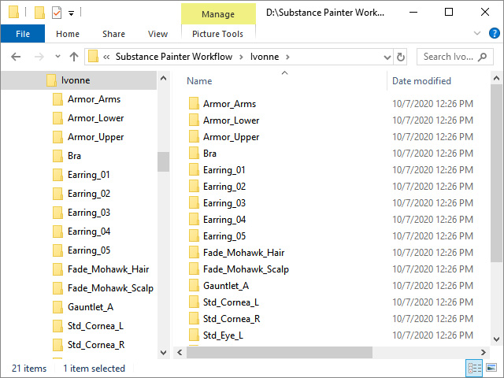
Task: Click the address bar folder icon
Action: (x=93, y=56)
